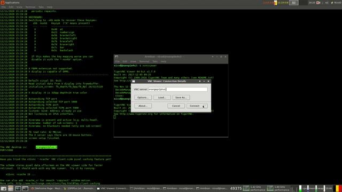This screenshot has width=342, height=192.
Task: Click Armbian terminal window menu icon
Action: (116, 57)
